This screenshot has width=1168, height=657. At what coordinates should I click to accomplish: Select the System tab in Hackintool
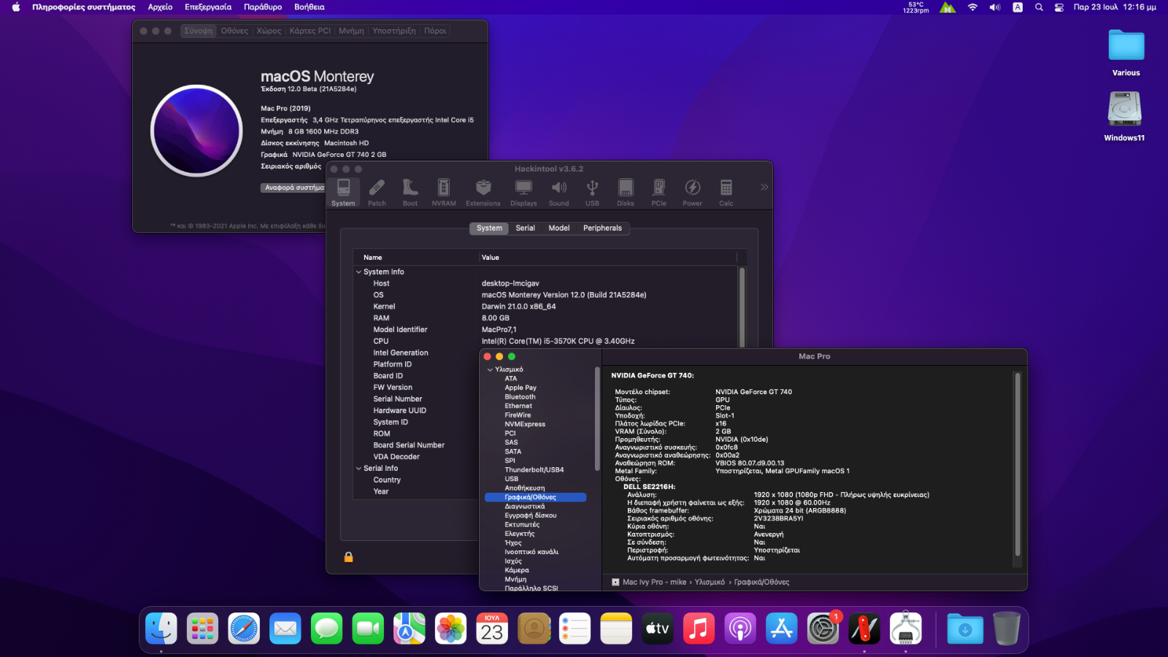point(489,228)
